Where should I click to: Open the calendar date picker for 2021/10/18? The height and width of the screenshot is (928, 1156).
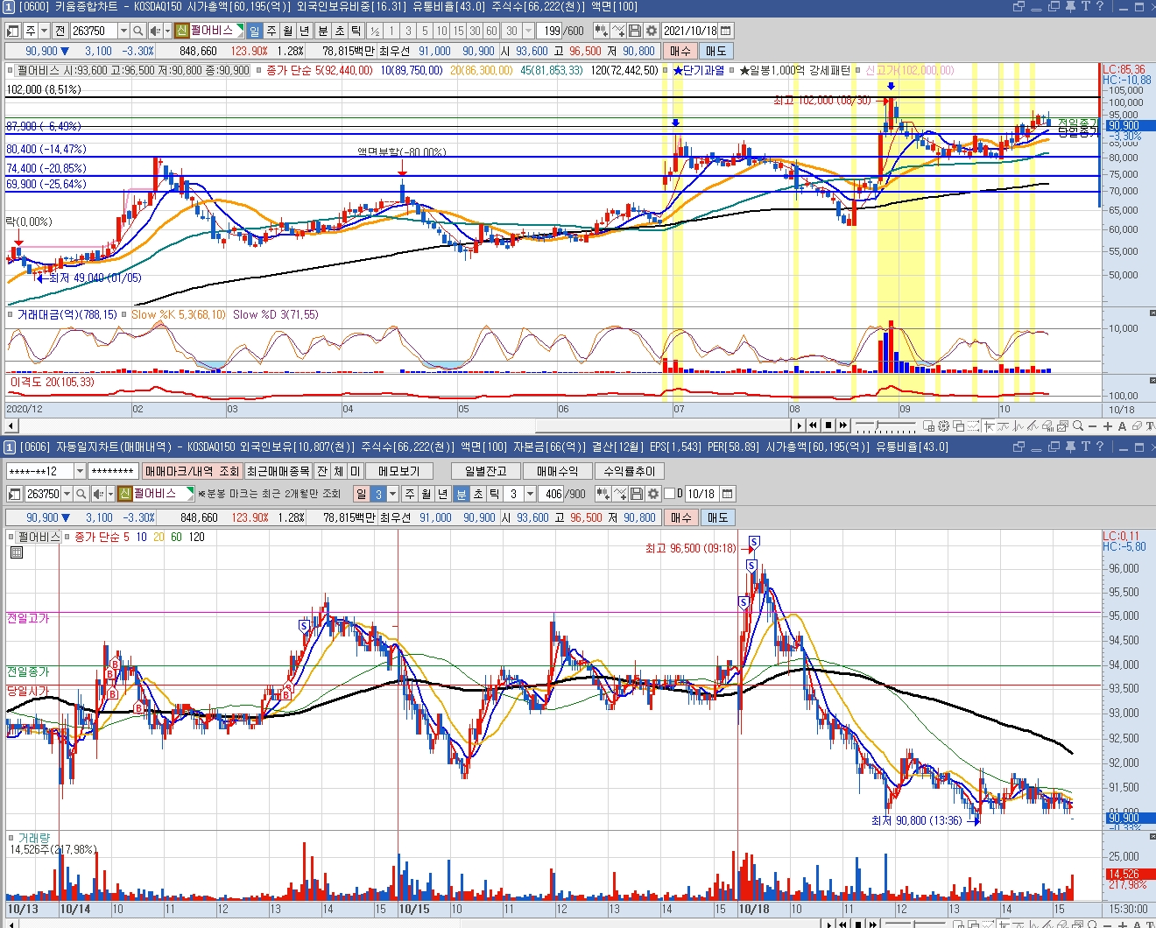click(x=726, y=31)
